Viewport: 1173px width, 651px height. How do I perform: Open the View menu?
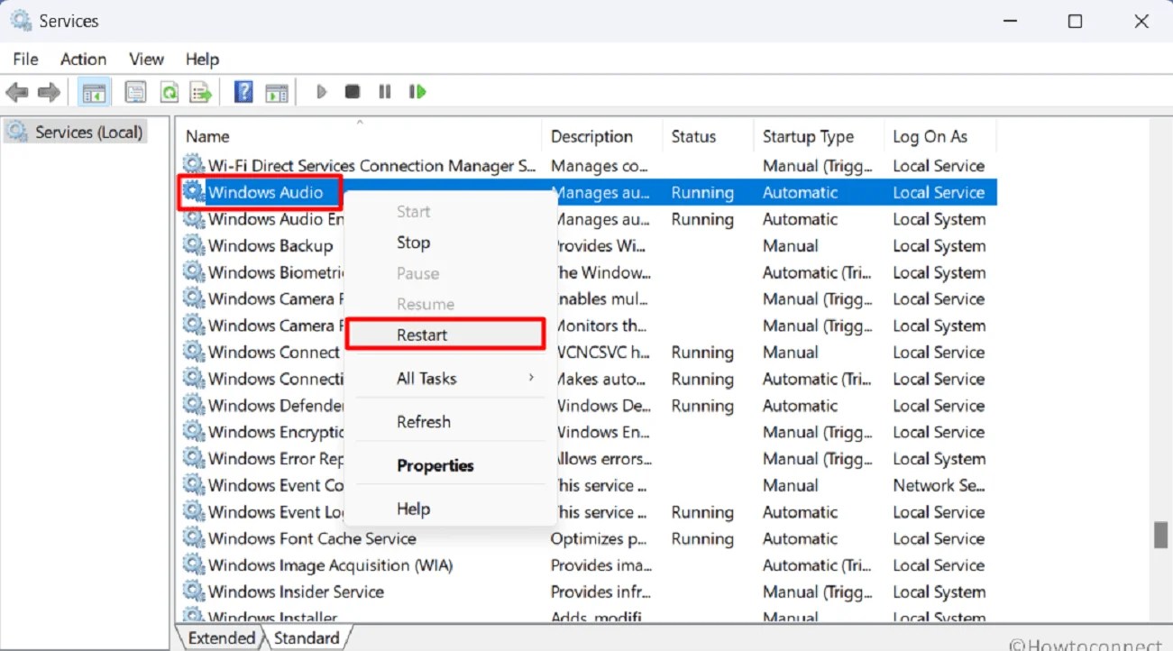[145, 59]
